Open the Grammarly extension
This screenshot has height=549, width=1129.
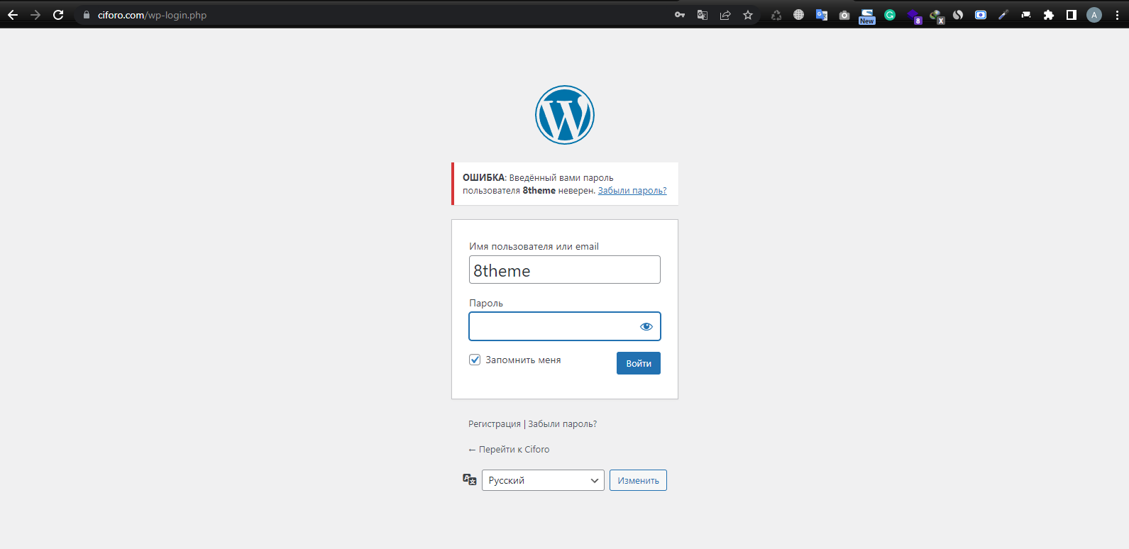pos(890,15)
